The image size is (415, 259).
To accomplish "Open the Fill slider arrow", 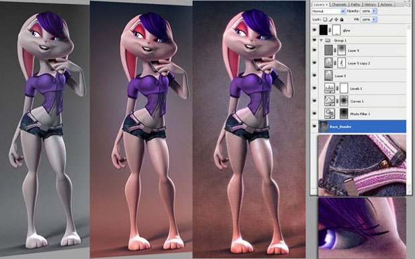I will pos(374,19).
